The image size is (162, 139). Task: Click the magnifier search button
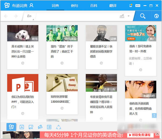tap(143, 16)
